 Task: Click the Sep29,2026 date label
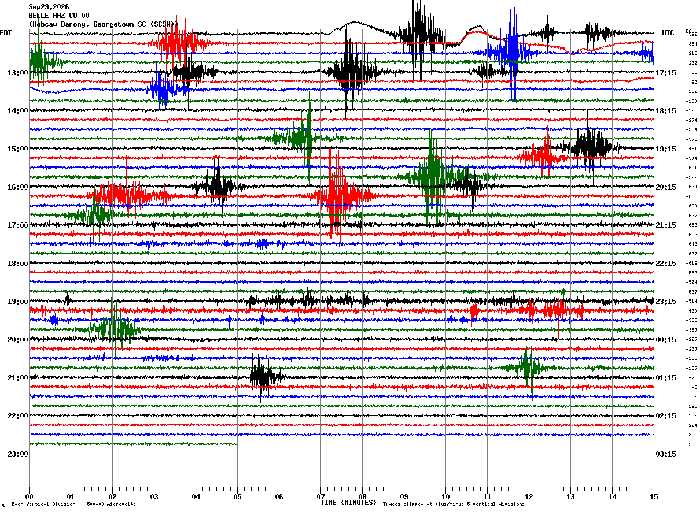pos(49,7)
